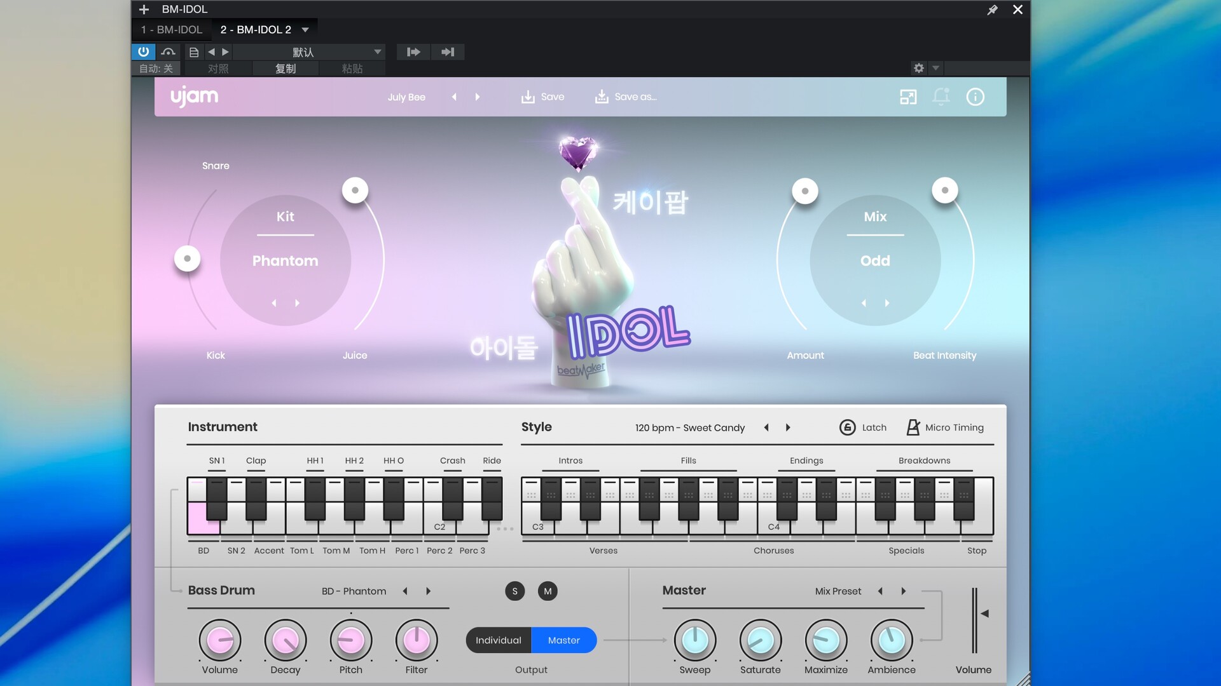Image resolution: width=1221 pixels, height=686 pixels.
Task: Switch to previous Kit arrow under Phantom
Action: click(x=274, y=304)
